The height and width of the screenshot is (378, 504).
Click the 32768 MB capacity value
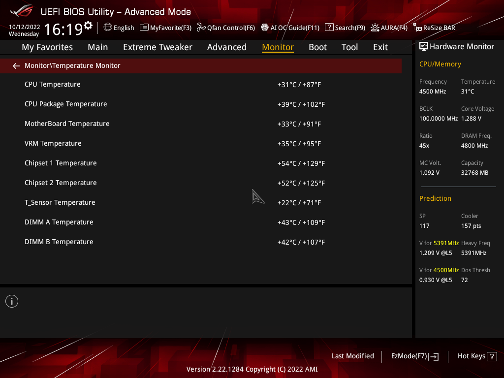474,173
